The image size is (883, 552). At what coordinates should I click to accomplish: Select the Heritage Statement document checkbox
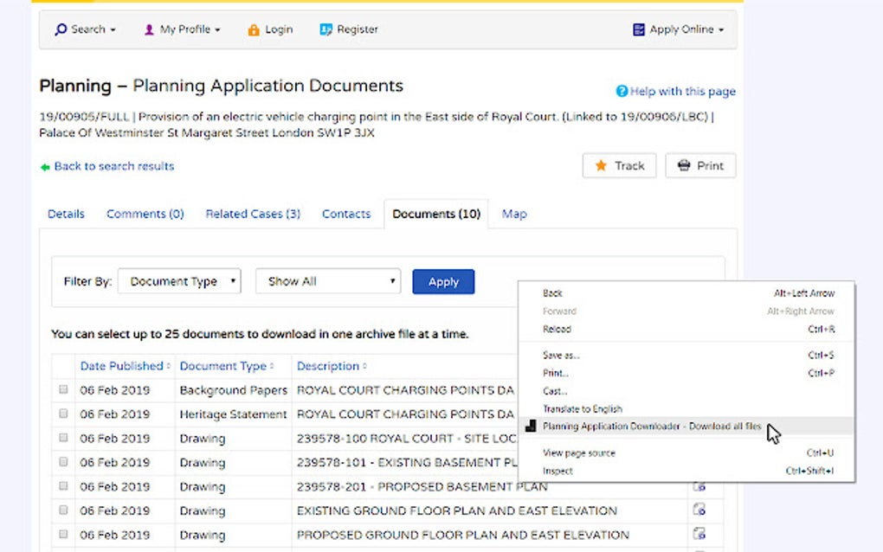coord(63,414)
